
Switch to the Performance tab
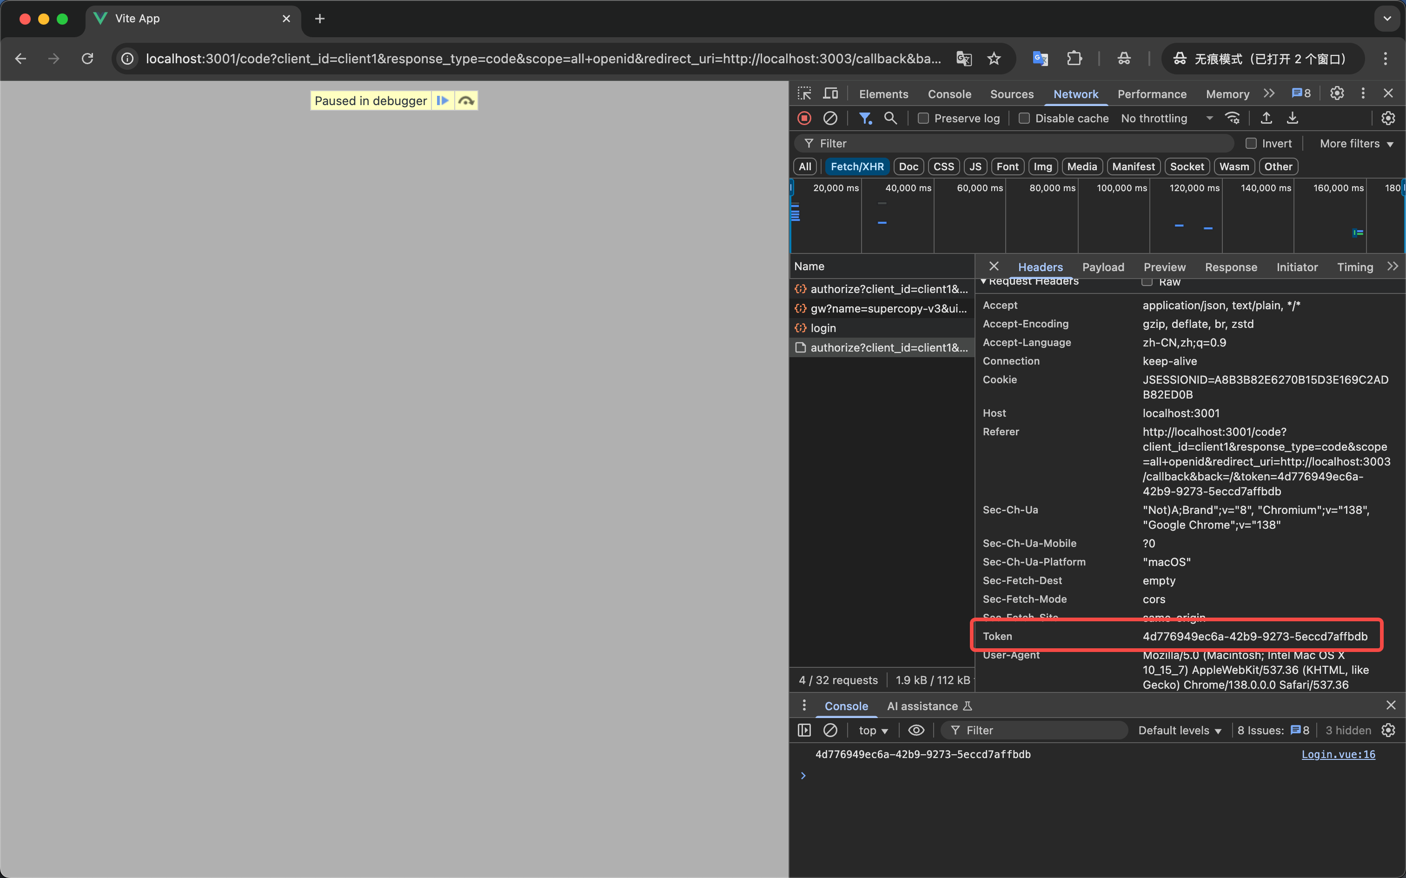tap(1152, 94)
